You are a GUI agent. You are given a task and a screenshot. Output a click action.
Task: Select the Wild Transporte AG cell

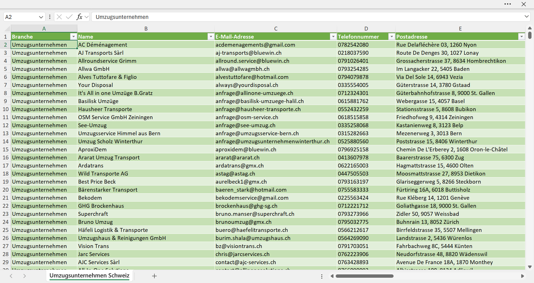146,174
